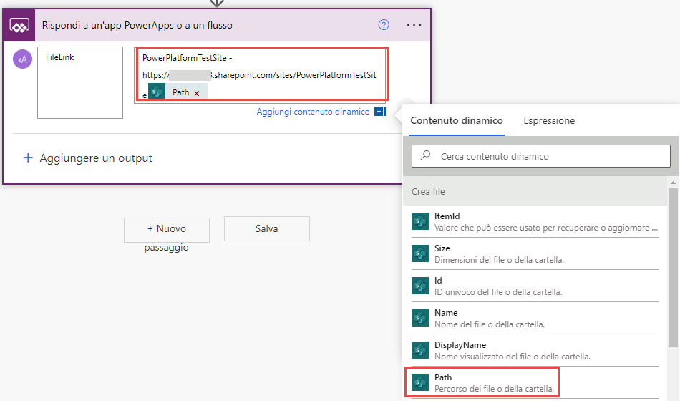The image size is (680, 401).
Task: Click the description 'Nome visualizzato del file o della cartella.'
Action: [513, 357]
